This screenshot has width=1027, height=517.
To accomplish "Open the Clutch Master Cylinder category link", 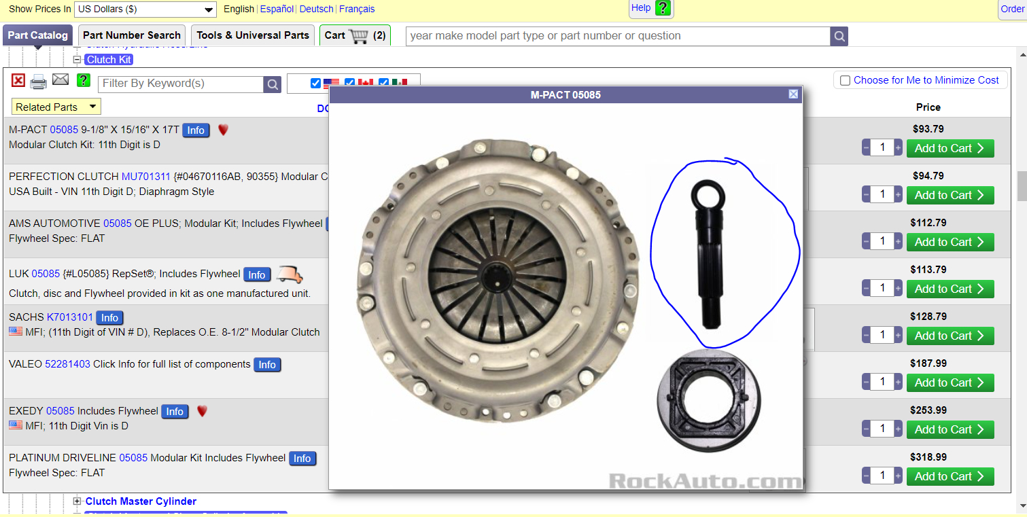I will click(x=141, y=501).
